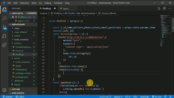Open server app.js in explorer tree
The image size is (174, 98).
[x=23, y=66]
